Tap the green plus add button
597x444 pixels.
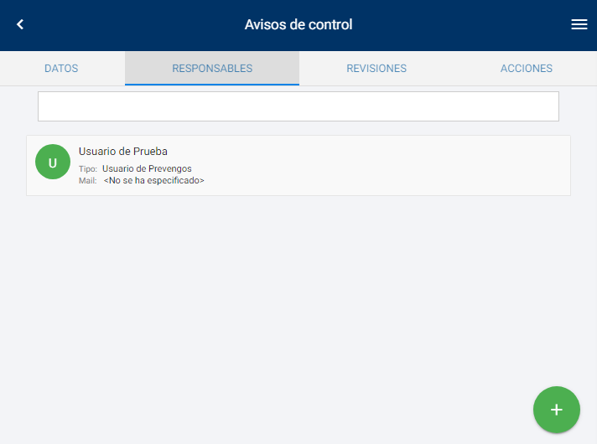click(556, 410)
